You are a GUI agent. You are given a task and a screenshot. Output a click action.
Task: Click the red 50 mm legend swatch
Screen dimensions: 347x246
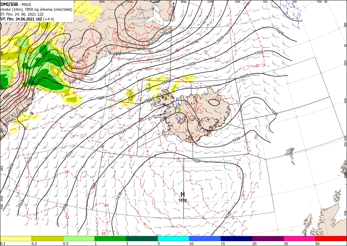pyautogui.click(x=331, y=238)
